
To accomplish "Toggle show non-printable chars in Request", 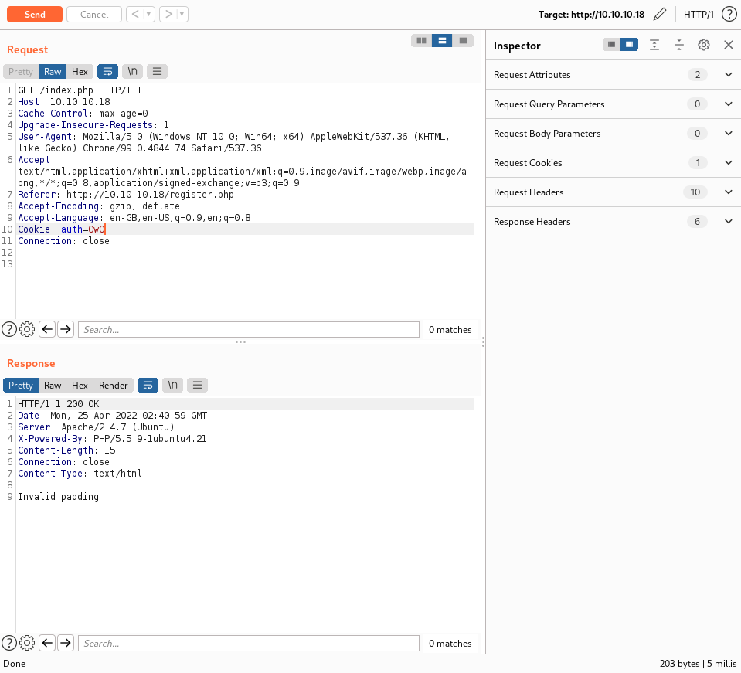I will point(133,72).
